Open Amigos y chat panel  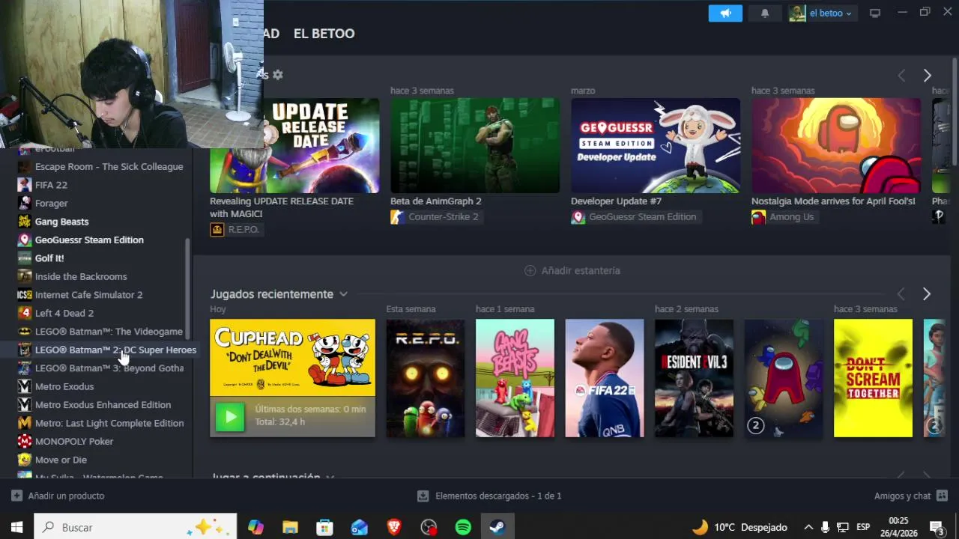coord(911,496)
